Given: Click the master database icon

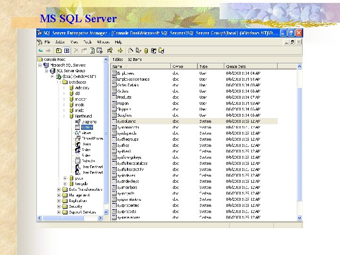Looking at the screenshot, I should [x=71, y=99].
